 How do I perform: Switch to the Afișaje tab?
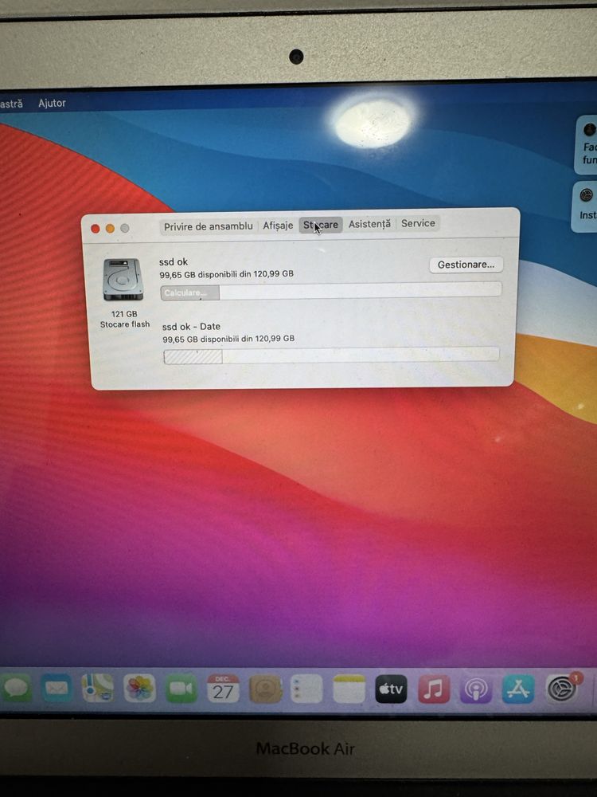pyautogui.click(x=278, y=226)
